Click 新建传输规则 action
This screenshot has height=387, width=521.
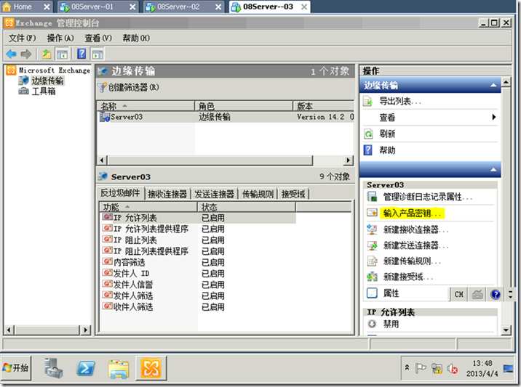[412, 261]
